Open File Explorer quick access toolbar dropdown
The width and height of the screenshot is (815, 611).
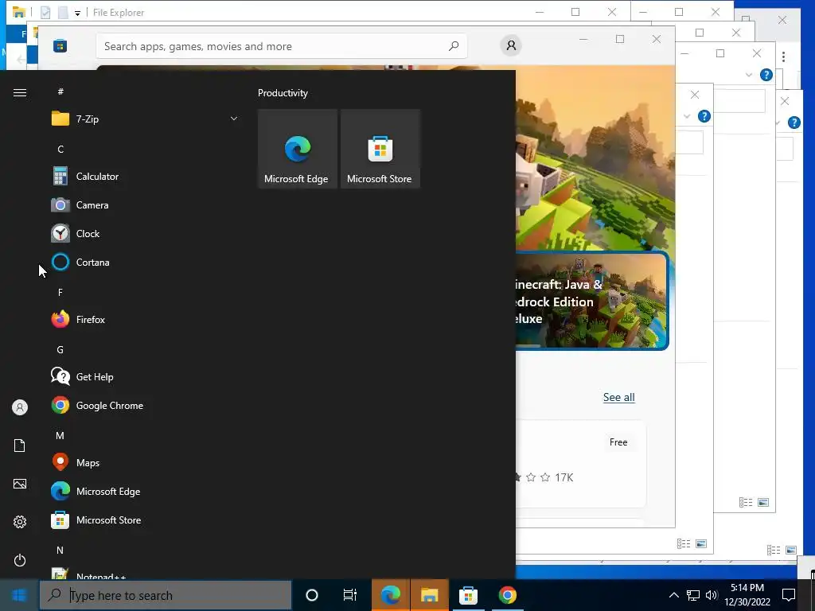[77, 13]
